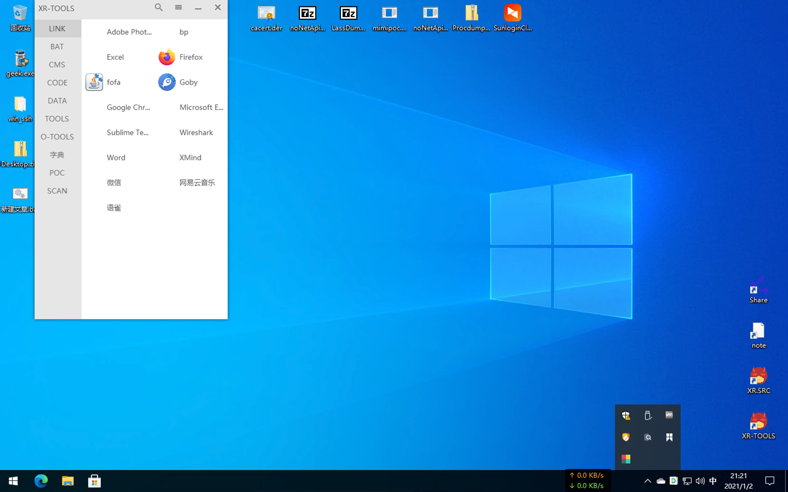
Task: Open Microsoft Store from taskbar
Action: click(x=94, y=481)
